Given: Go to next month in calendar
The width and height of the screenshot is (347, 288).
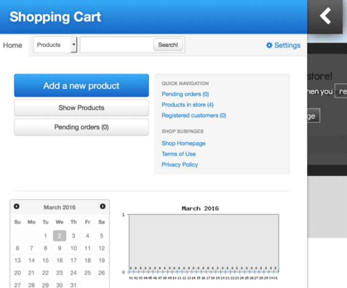Looking at the screenshot, I should (103, 206).
